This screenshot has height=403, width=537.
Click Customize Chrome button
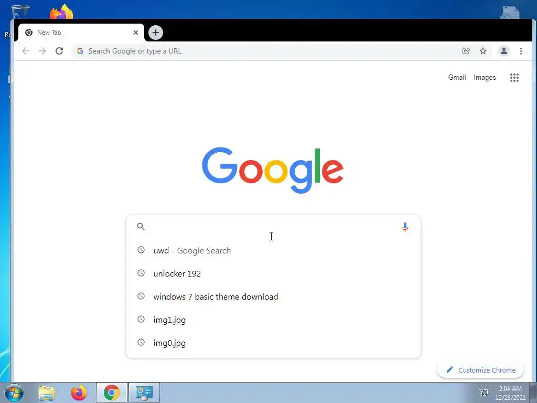(x=481, y=370)
